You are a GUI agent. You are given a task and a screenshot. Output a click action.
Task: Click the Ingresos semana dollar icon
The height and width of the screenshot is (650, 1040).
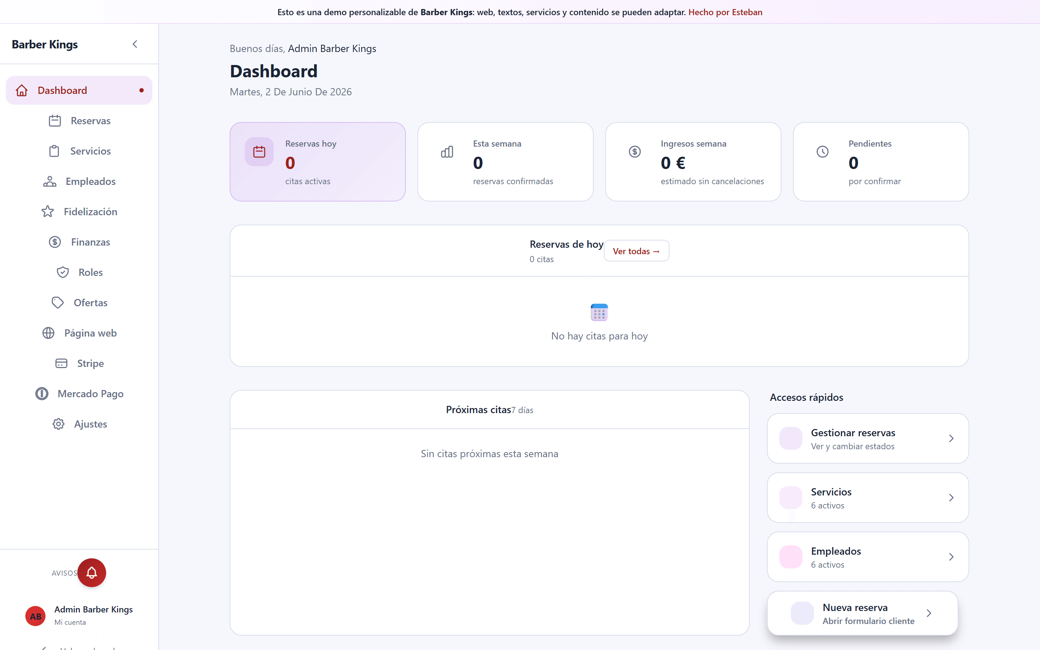(x=635, y=152)
